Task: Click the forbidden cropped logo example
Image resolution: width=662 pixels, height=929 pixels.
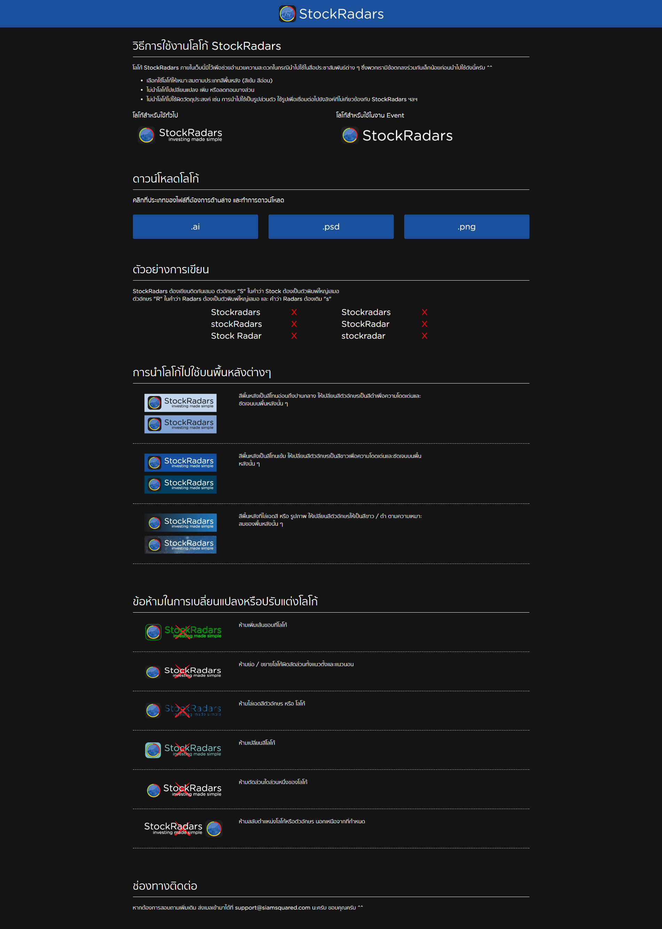Action: (184, 790)
